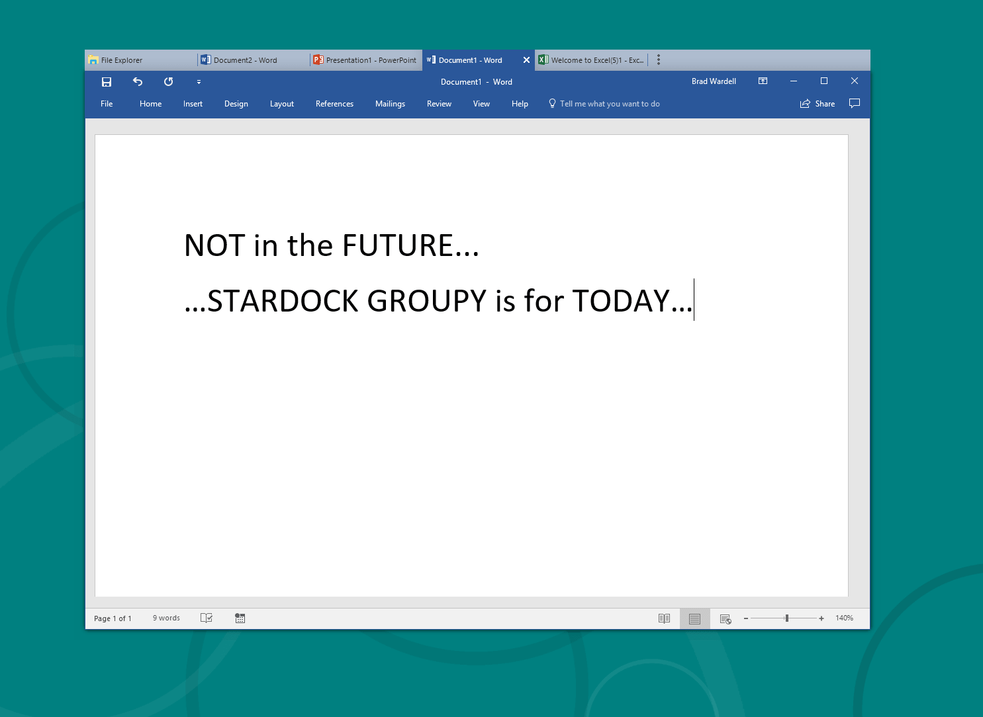Click the Save icon in the Quick Access Toolbar
983x717 pixels.
pos(107,82)
